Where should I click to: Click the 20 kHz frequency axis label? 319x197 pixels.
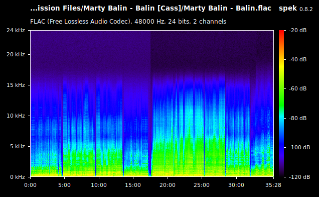16,54
